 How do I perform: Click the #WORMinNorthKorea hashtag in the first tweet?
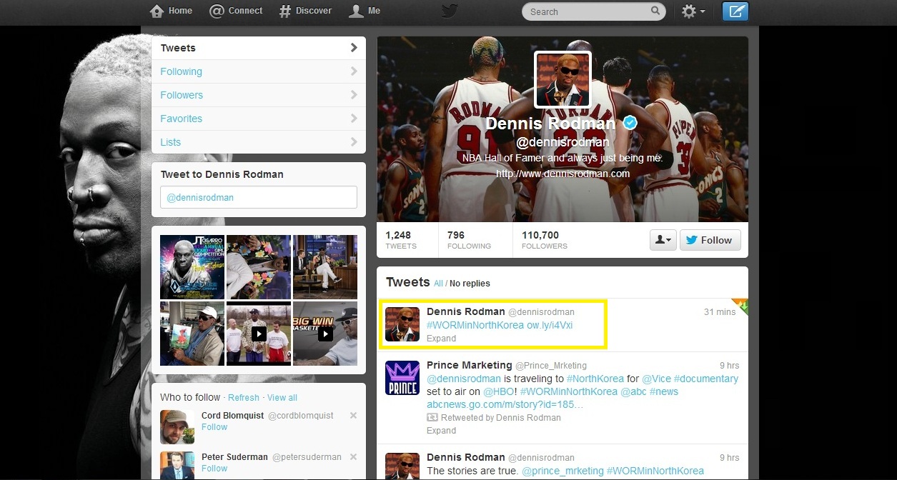point(475,325)
